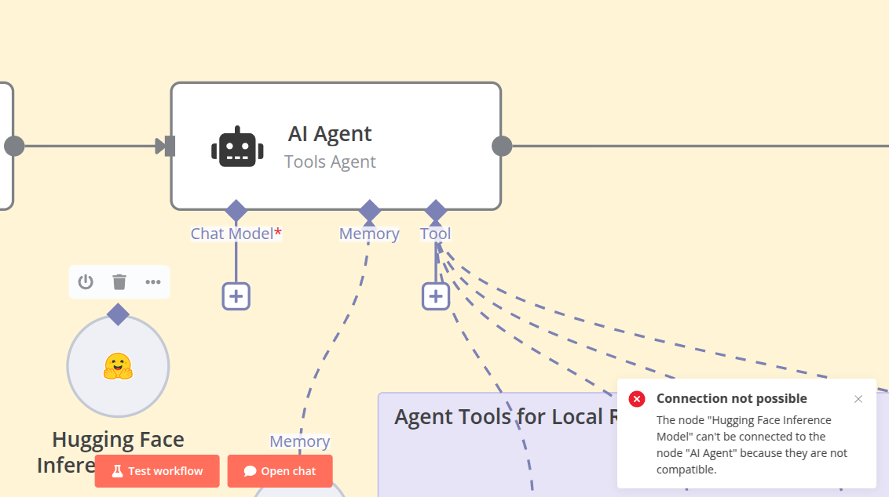Select the Hugging Face emoji node
Screen dimensions: 889x497
[118, 366]
